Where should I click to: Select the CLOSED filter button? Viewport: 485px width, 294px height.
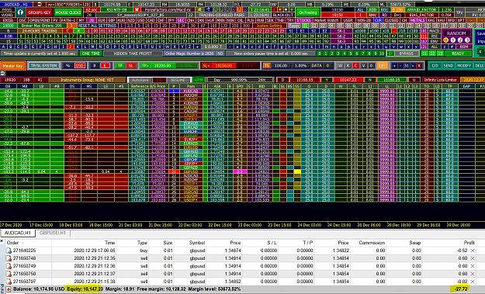(391, 20)
